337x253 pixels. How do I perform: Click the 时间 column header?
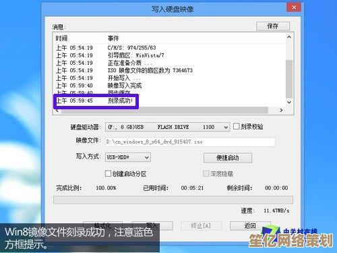[x=79, y=38]
